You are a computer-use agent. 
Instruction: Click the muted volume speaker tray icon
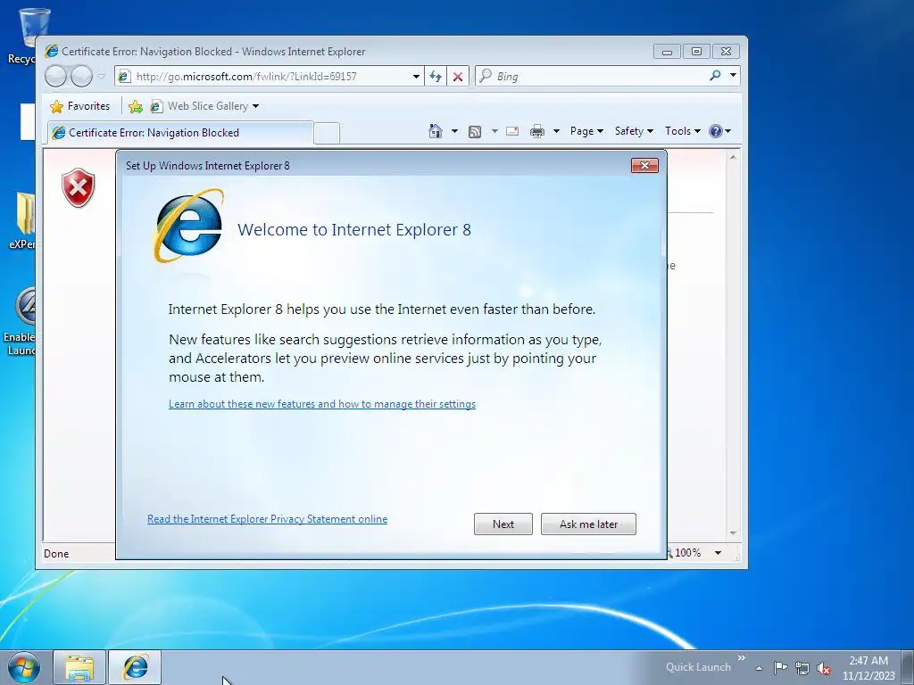[824, 668]
